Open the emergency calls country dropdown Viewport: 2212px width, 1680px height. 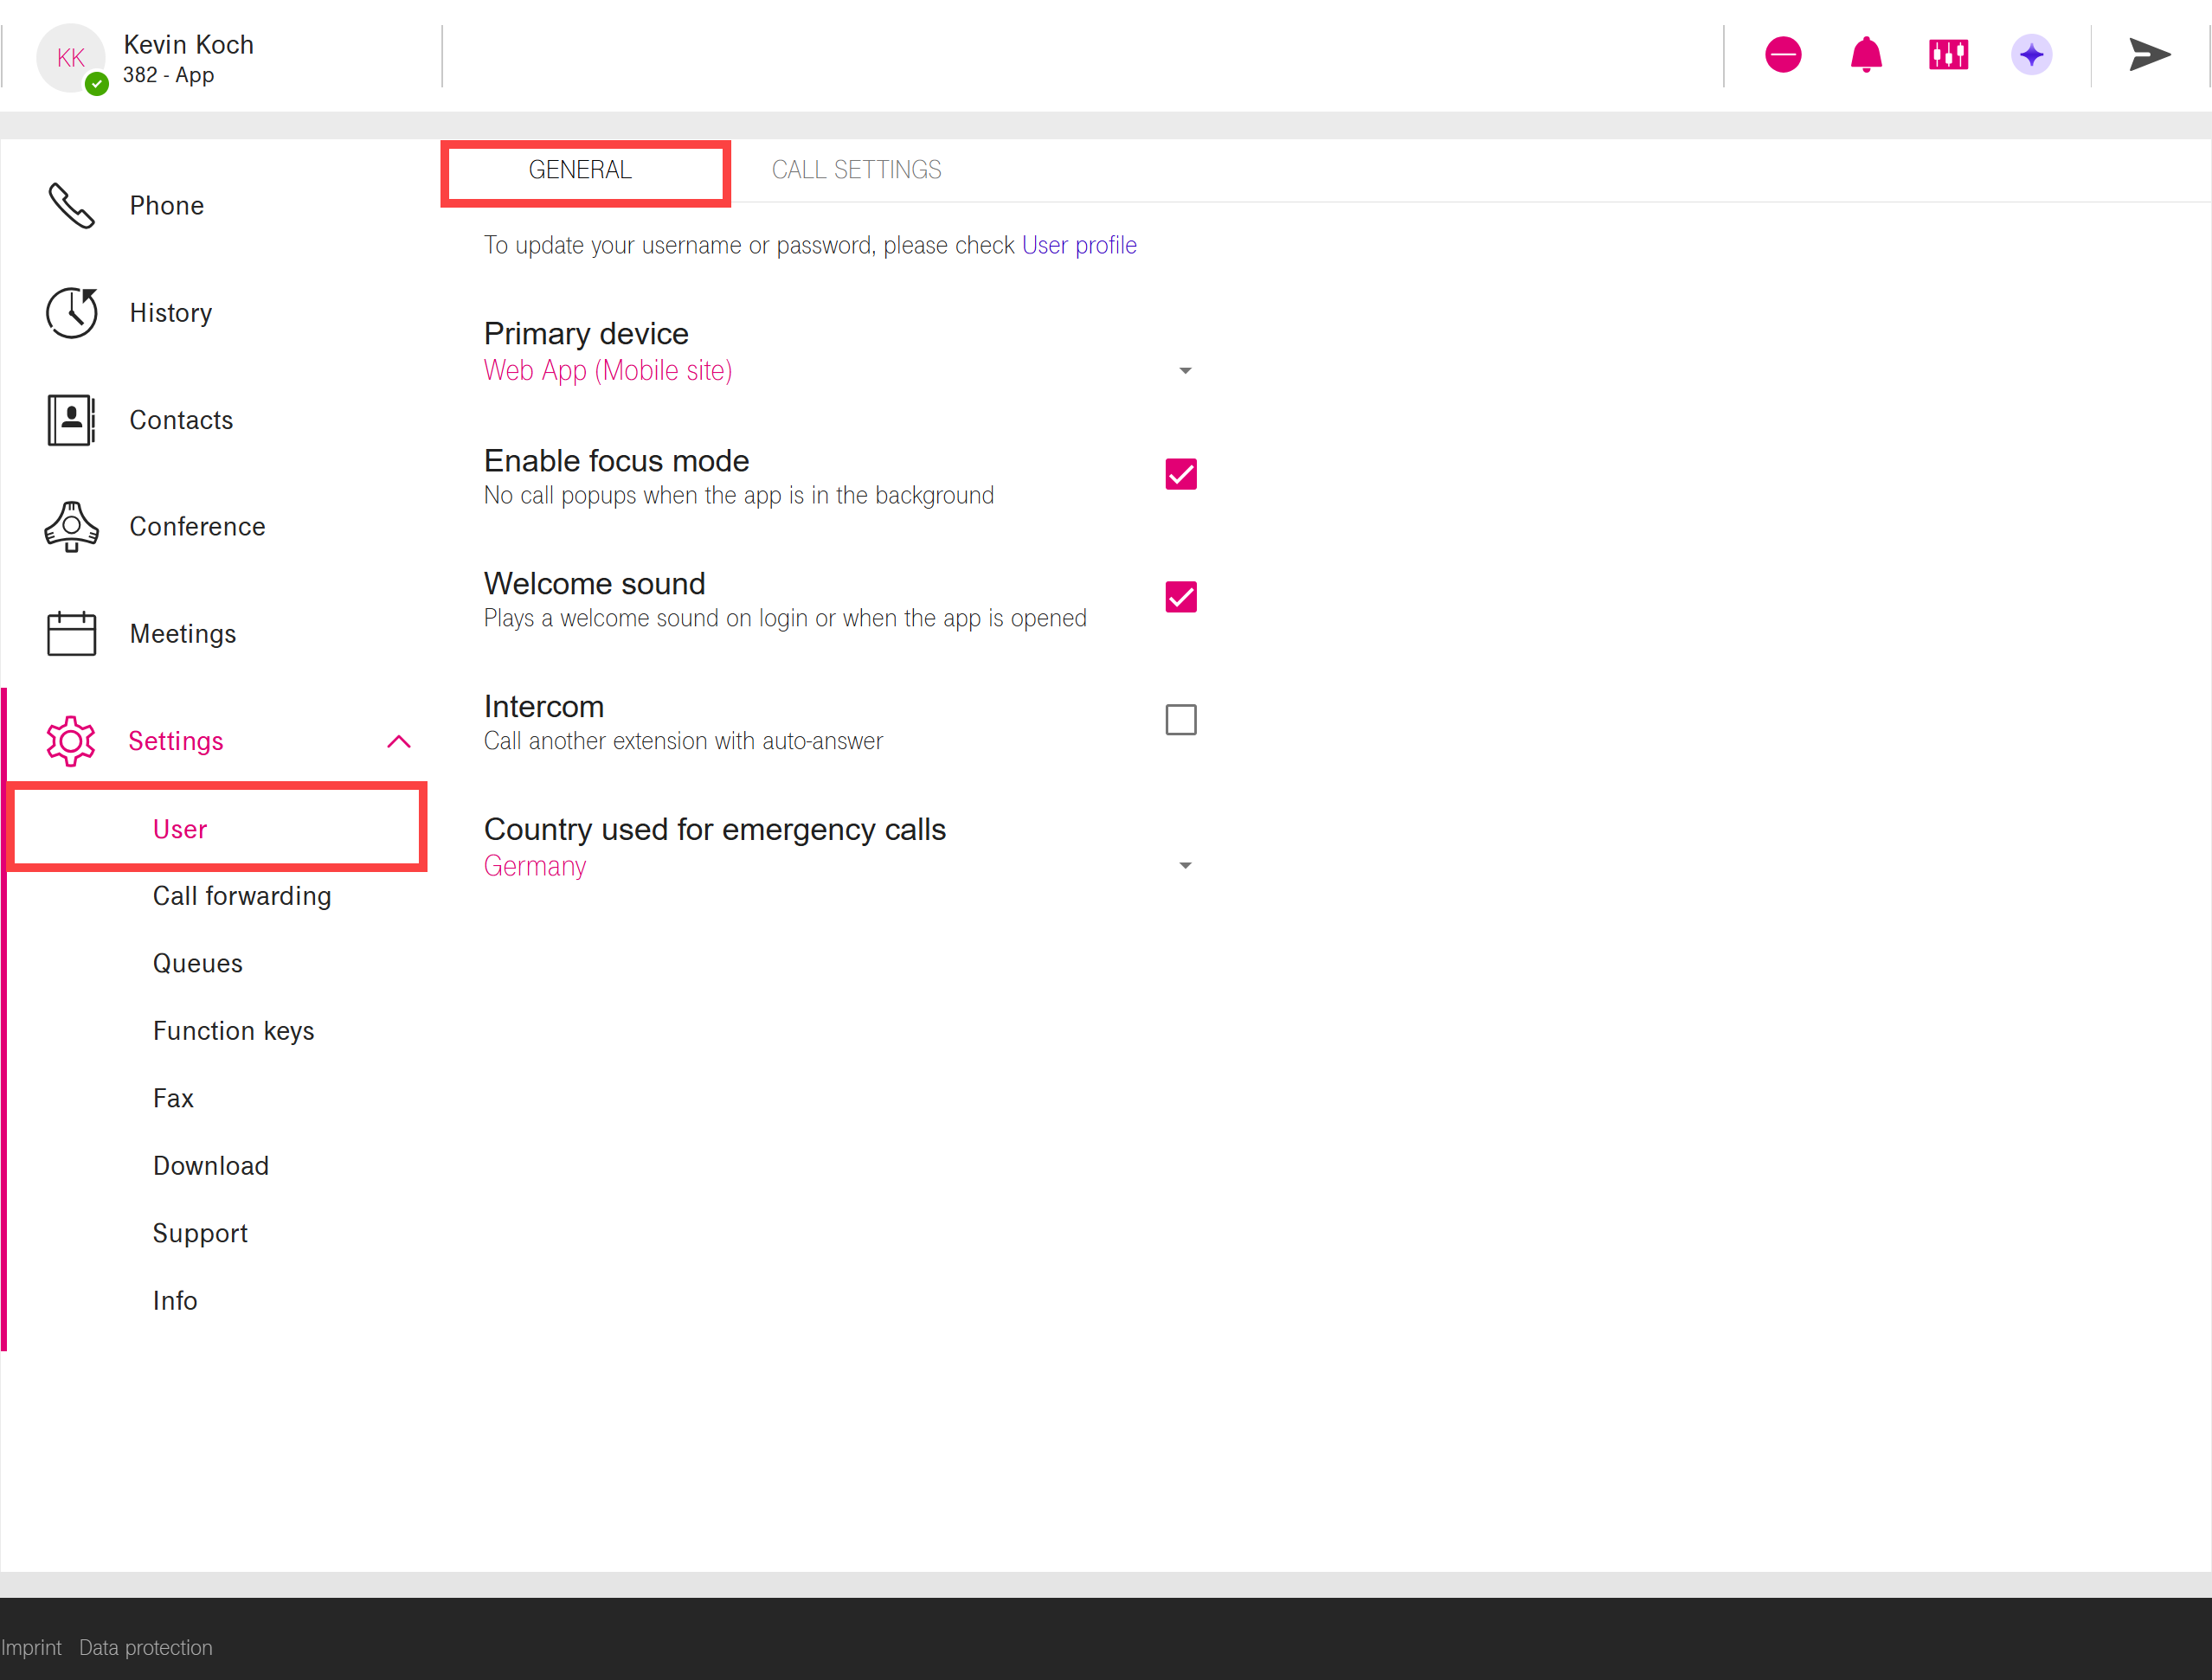(x=1185, y=866)
